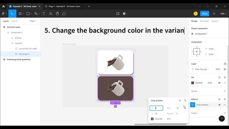Screen dimensions: 229x129
Task: Add a new effect
Action: 225,99
